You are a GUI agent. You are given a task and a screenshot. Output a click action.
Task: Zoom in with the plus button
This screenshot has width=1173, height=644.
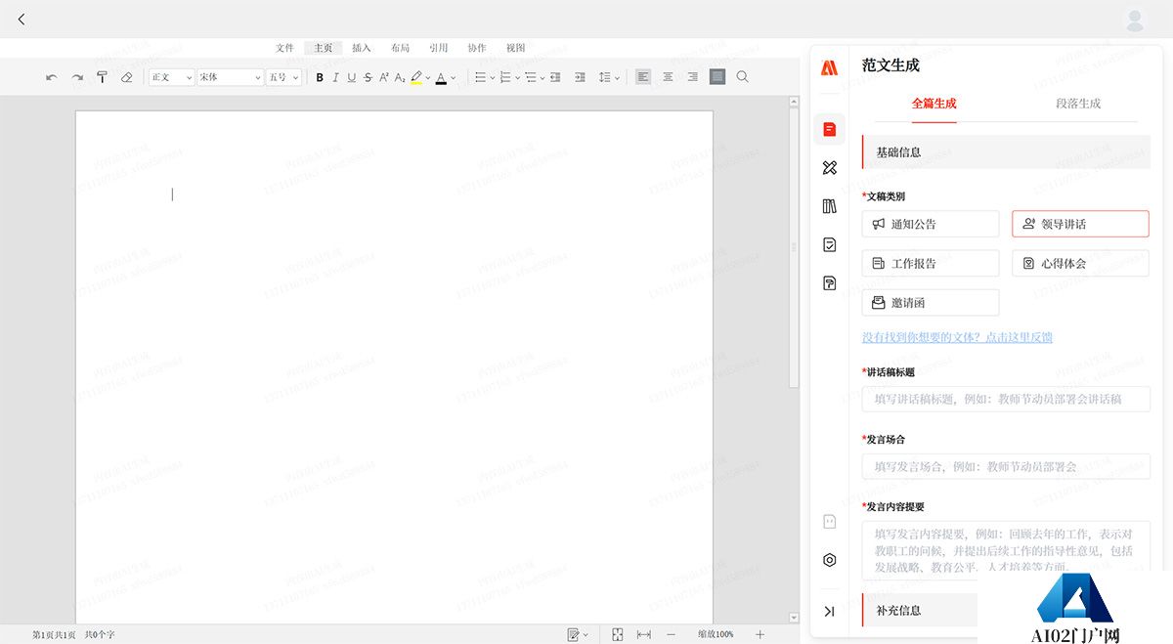coord(760,634)
